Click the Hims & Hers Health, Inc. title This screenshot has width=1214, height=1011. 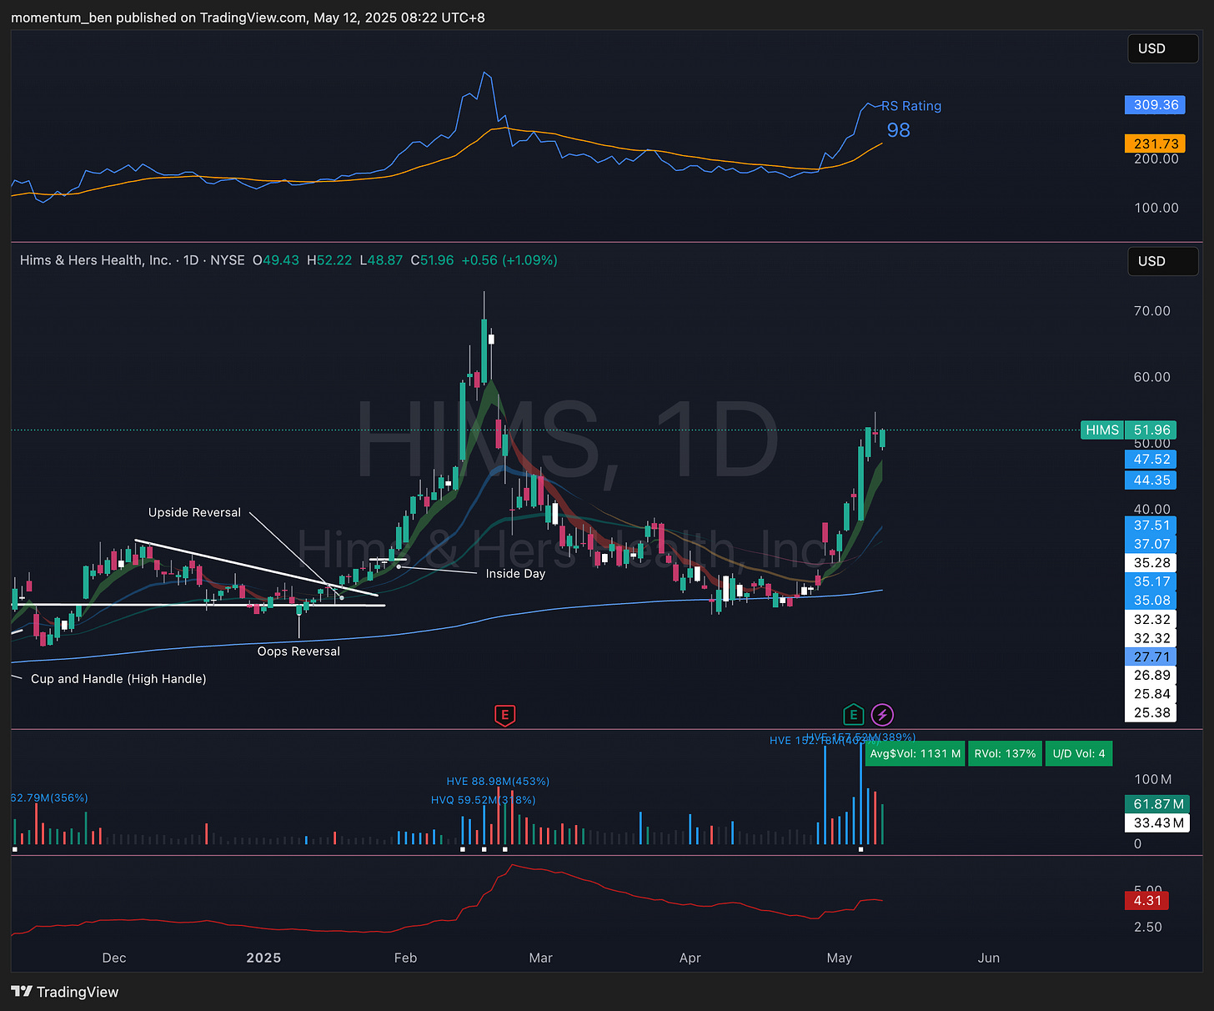[x=95, y=260]
